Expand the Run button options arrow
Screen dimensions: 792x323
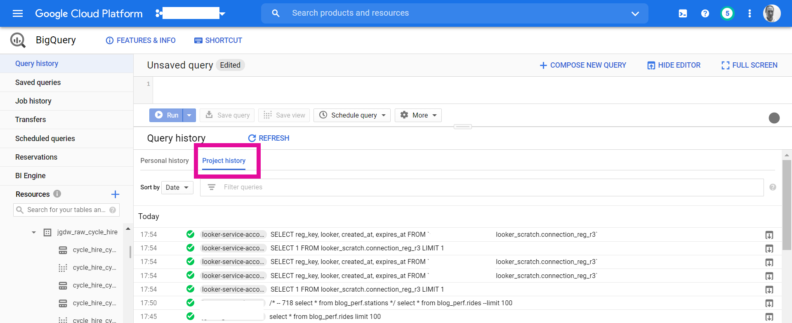pos(189,115)
